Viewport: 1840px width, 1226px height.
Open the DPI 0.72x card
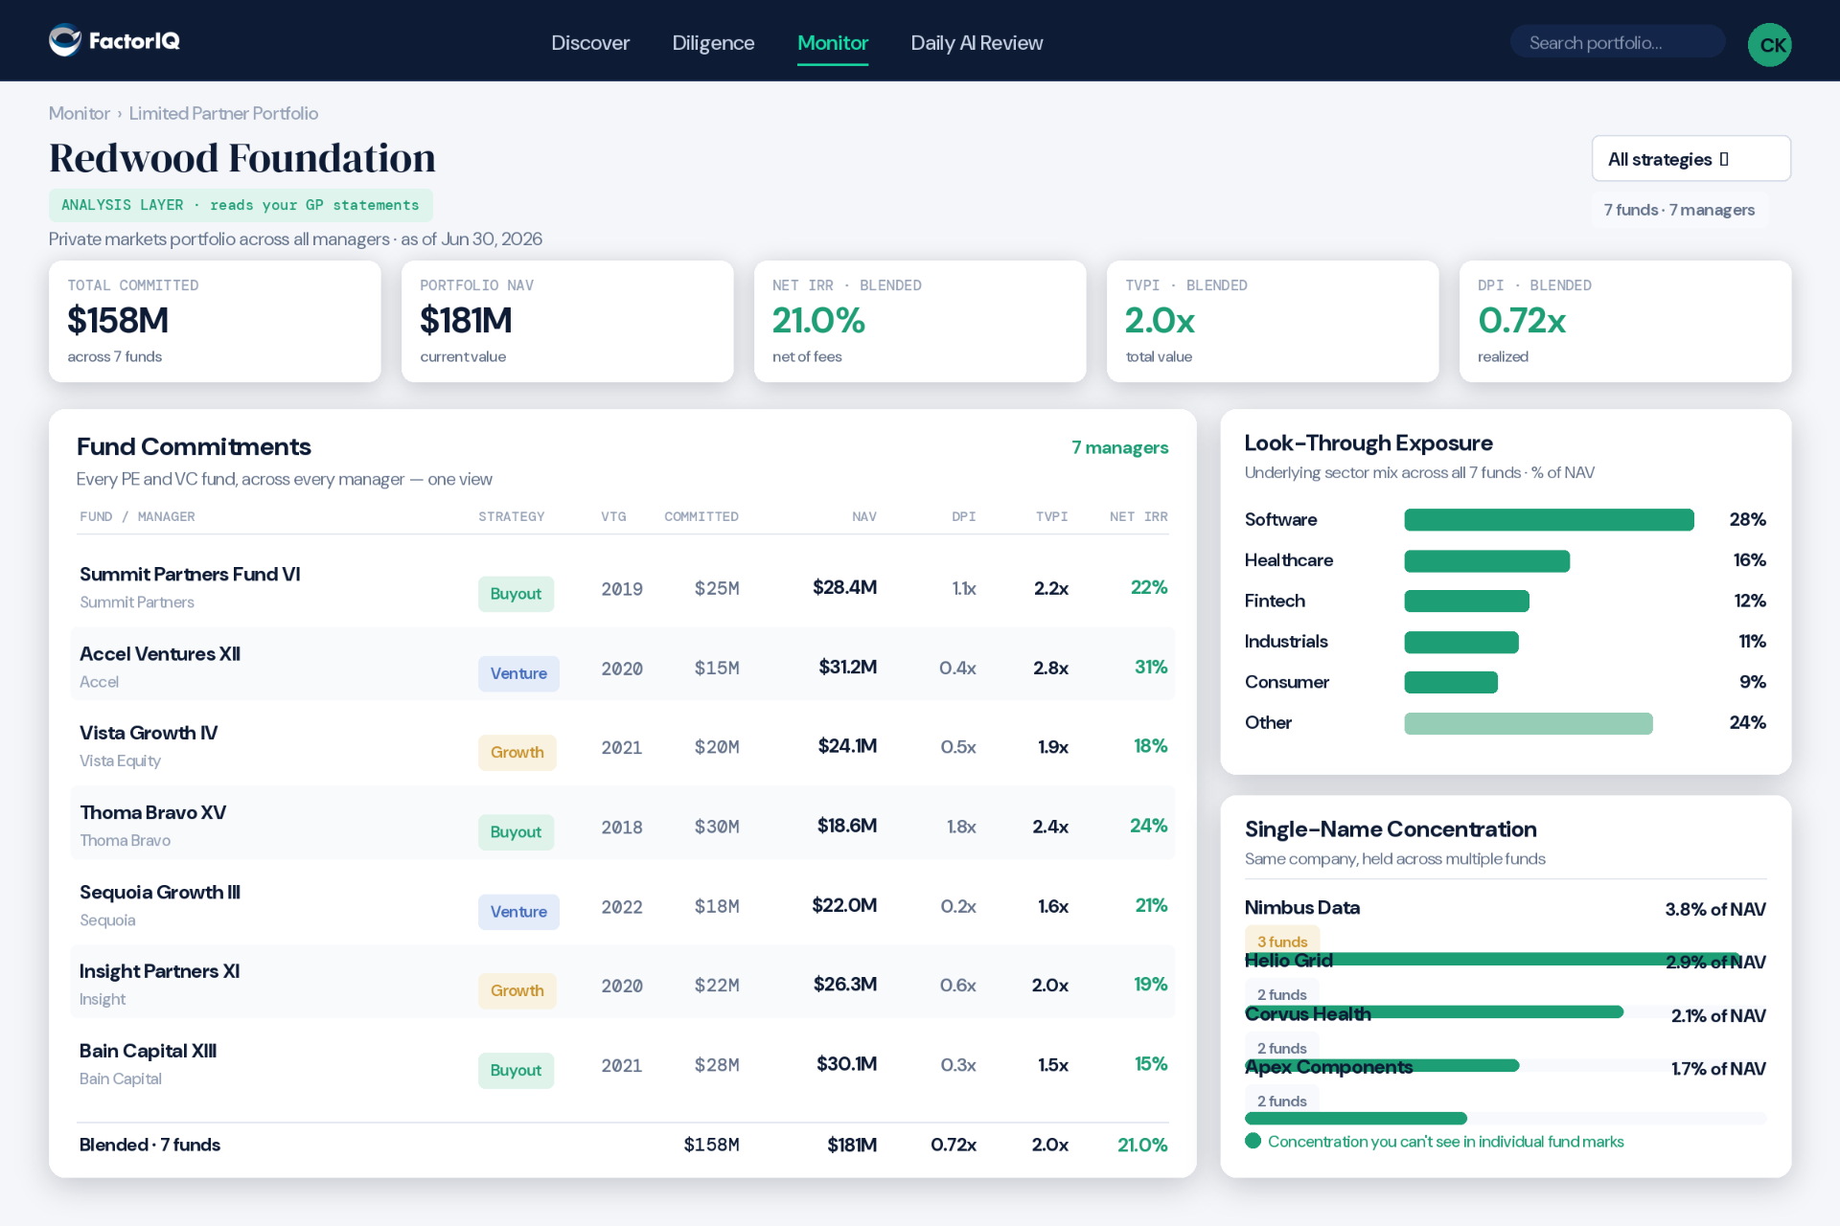click(1625, 321)
